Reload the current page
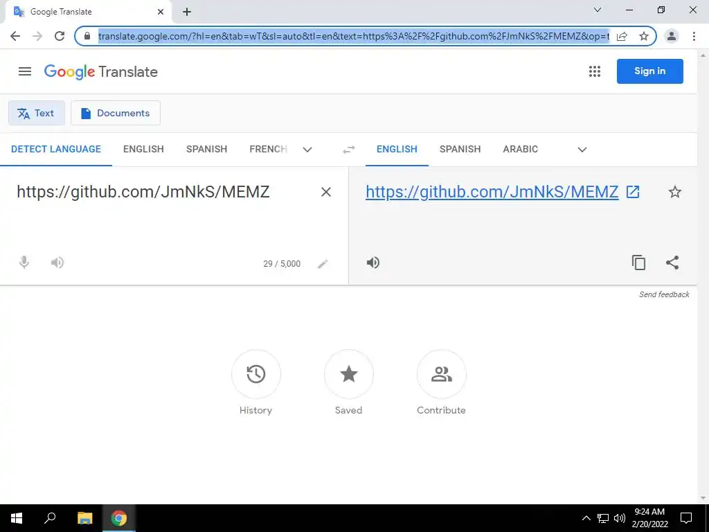This screenshot has width=709, height=532. click(x=60, y=36)
